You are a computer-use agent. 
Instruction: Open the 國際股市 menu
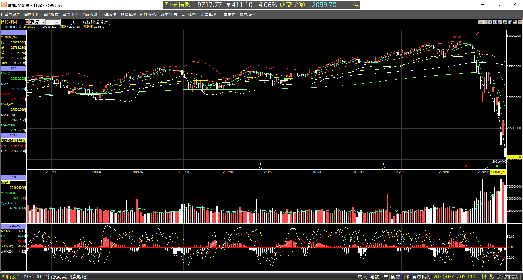(x=51, y=14)
